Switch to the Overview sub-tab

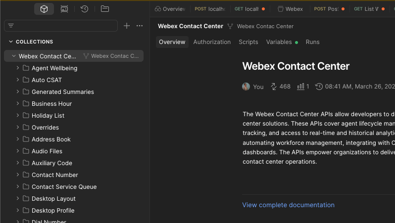click(172, 42)
